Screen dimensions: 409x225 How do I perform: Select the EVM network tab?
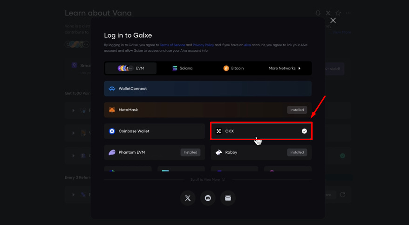pos(131,68)
